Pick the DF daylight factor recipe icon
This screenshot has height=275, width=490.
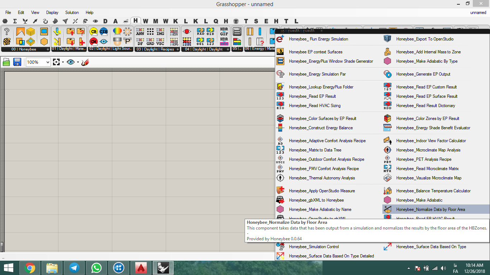(x=140, y=42)
